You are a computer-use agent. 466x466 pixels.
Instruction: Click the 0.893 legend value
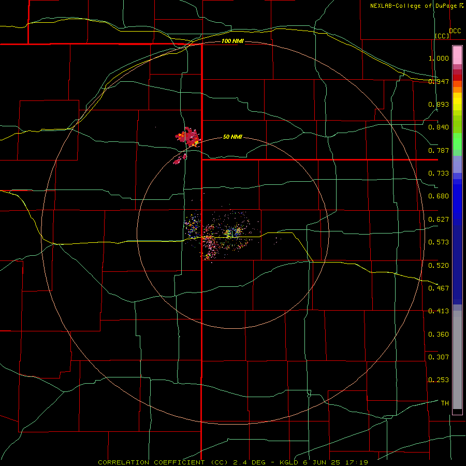pos(439,104)
